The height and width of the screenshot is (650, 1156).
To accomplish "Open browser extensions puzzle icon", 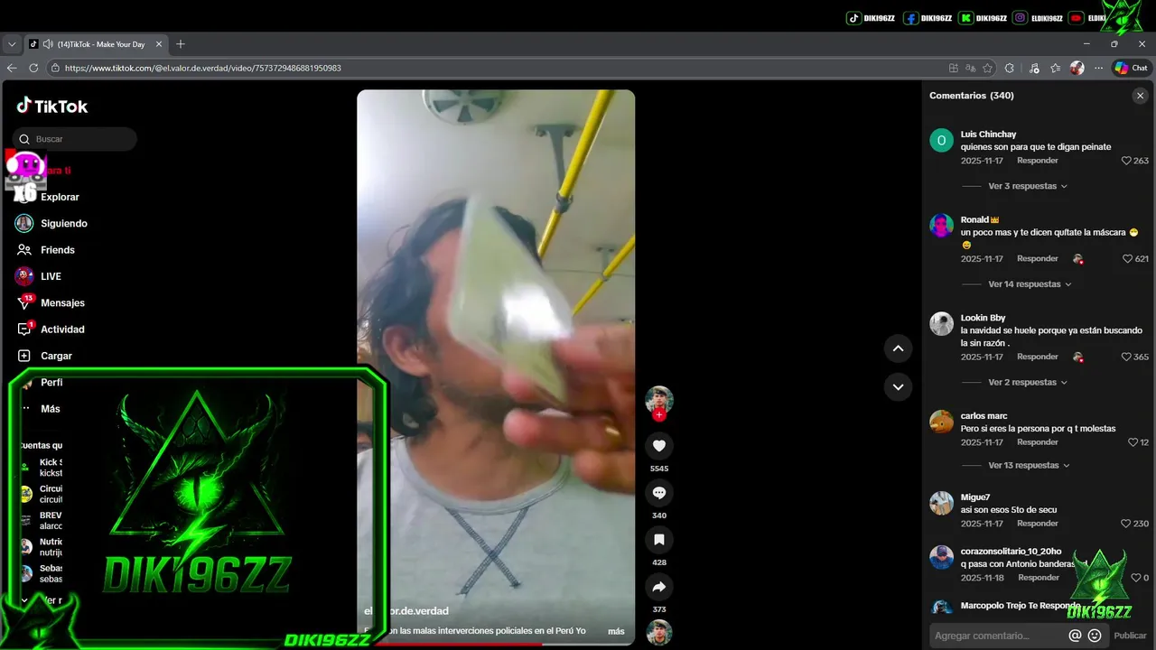I will click(1009, 68).
